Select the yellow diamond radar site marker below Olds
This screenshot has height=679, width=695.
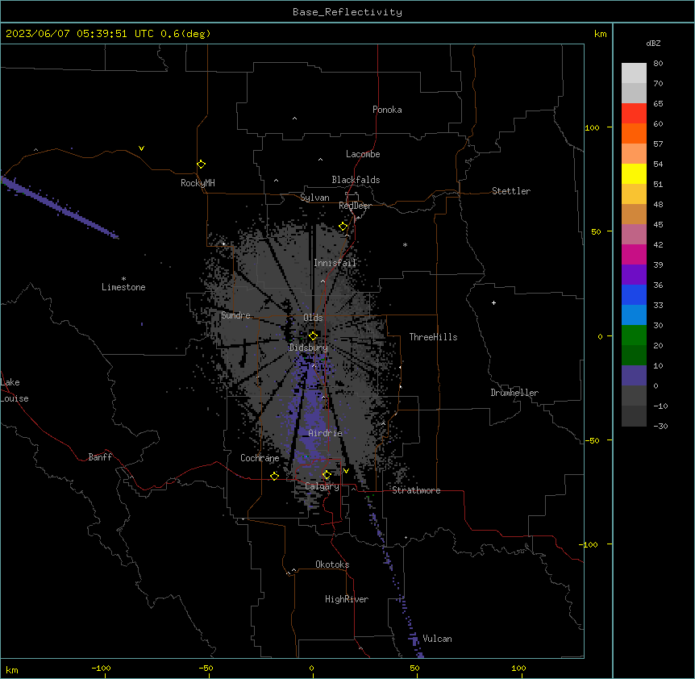pos(313,335)
